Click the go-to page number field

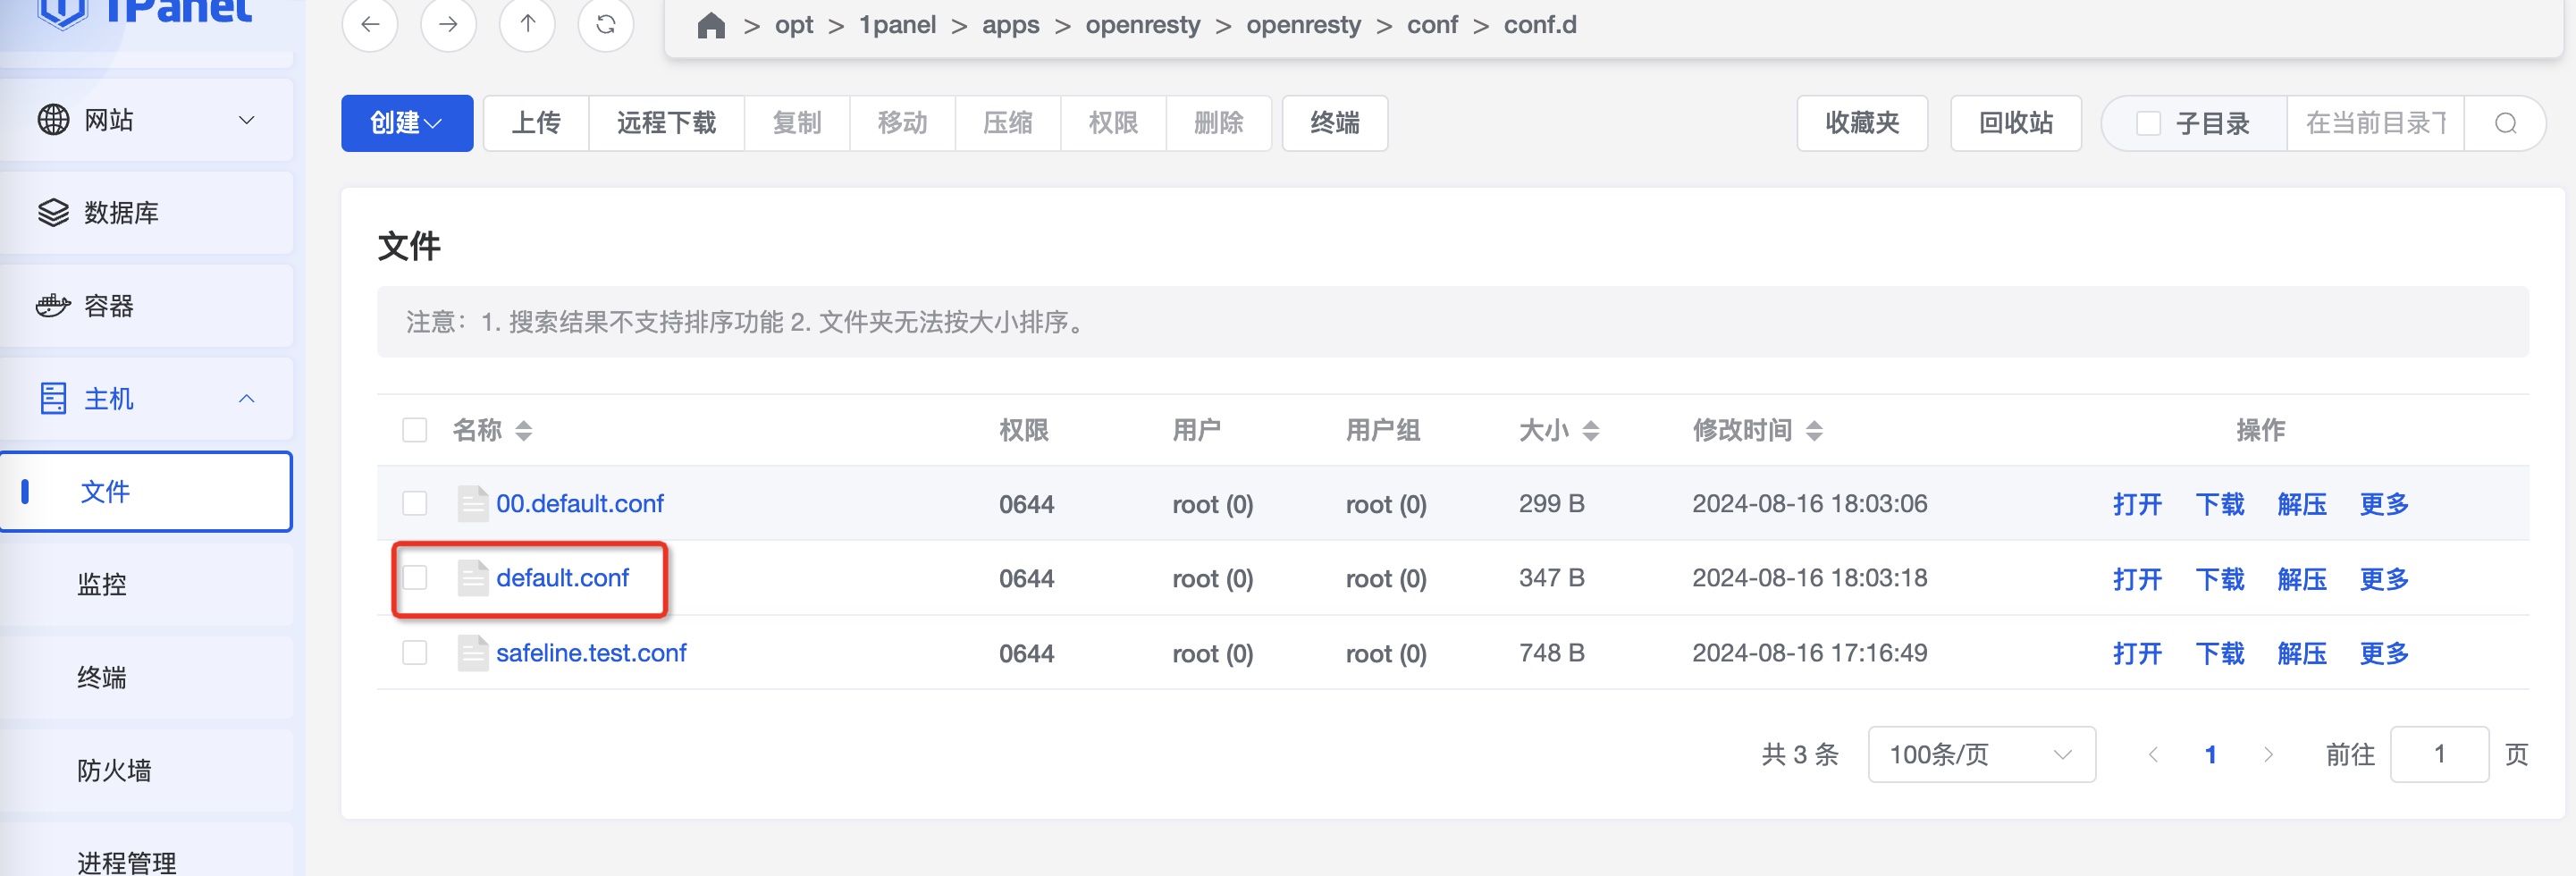coord(2438,754)
